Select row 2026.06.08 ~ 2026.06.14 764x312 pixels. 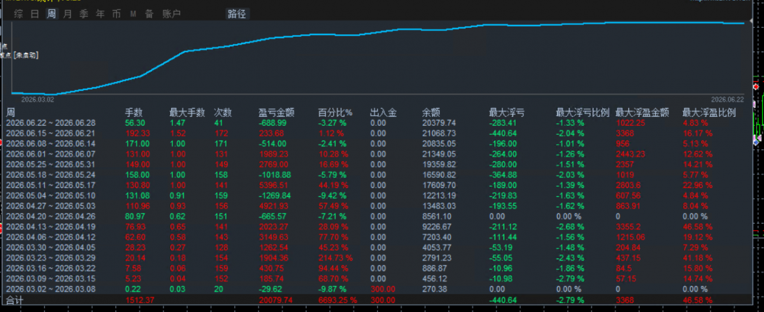pyautogui.click(x=376, y=144)
